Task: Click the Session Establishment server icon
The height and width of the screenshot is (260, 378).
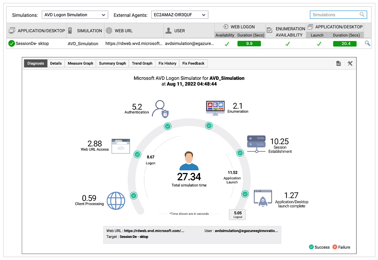Action: [x=256, y=144]
